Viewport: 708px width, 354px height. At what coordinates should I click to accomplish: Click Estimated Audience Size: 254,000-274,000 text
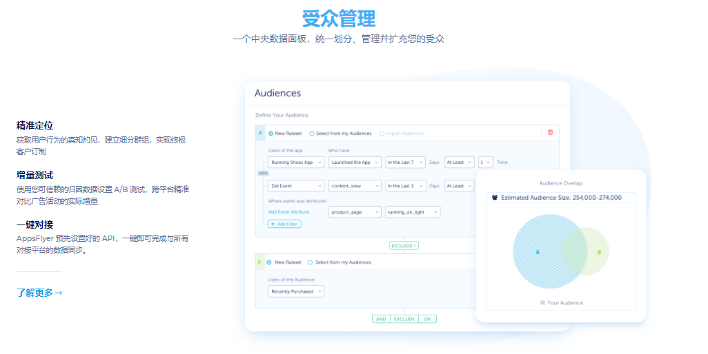[561, 198]
